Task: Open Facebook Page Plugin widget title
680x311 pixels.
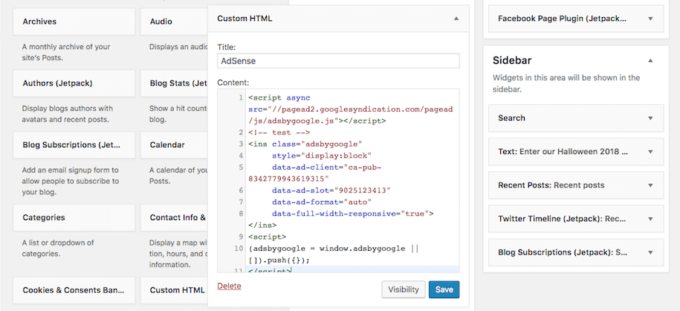Action: click(562, 19)
